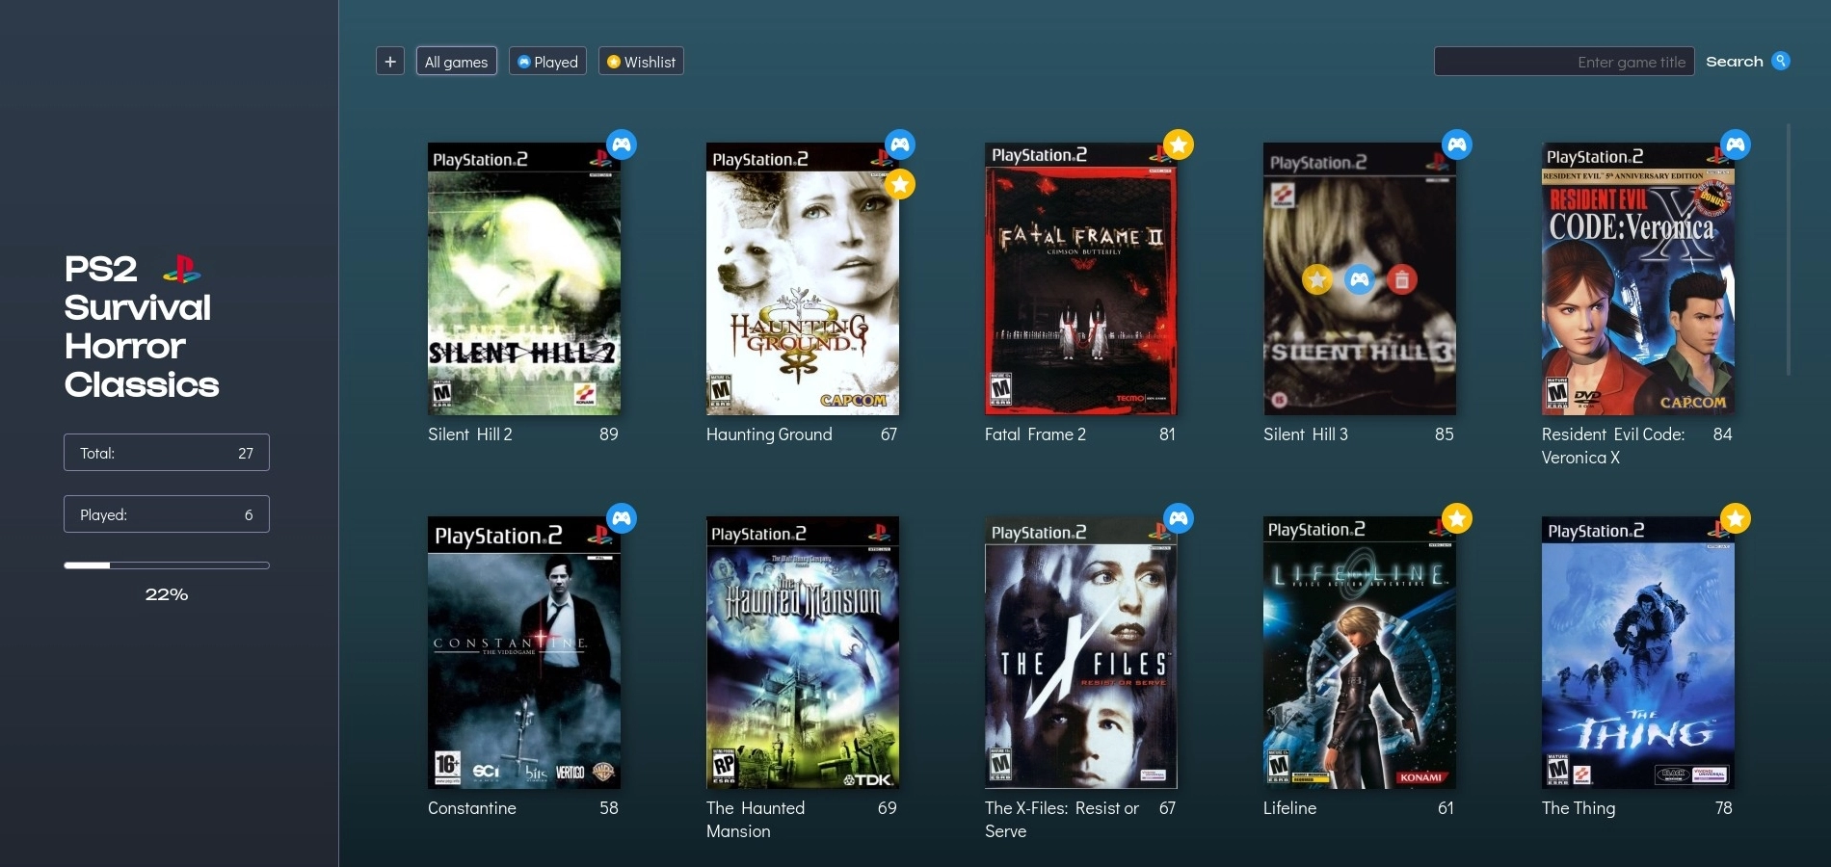Open the Fatal Frame 2 cover
Screen dimensions: 1831x867
click(1081, 279)
